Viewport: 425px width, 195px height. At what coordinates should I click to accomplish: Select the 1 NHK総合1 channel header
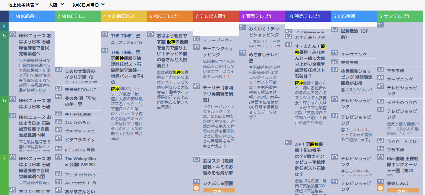point(32,16)
